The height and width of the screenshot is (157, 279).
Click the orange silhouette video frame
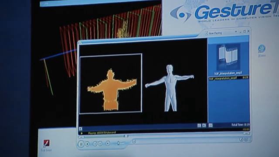coord(111,83)
